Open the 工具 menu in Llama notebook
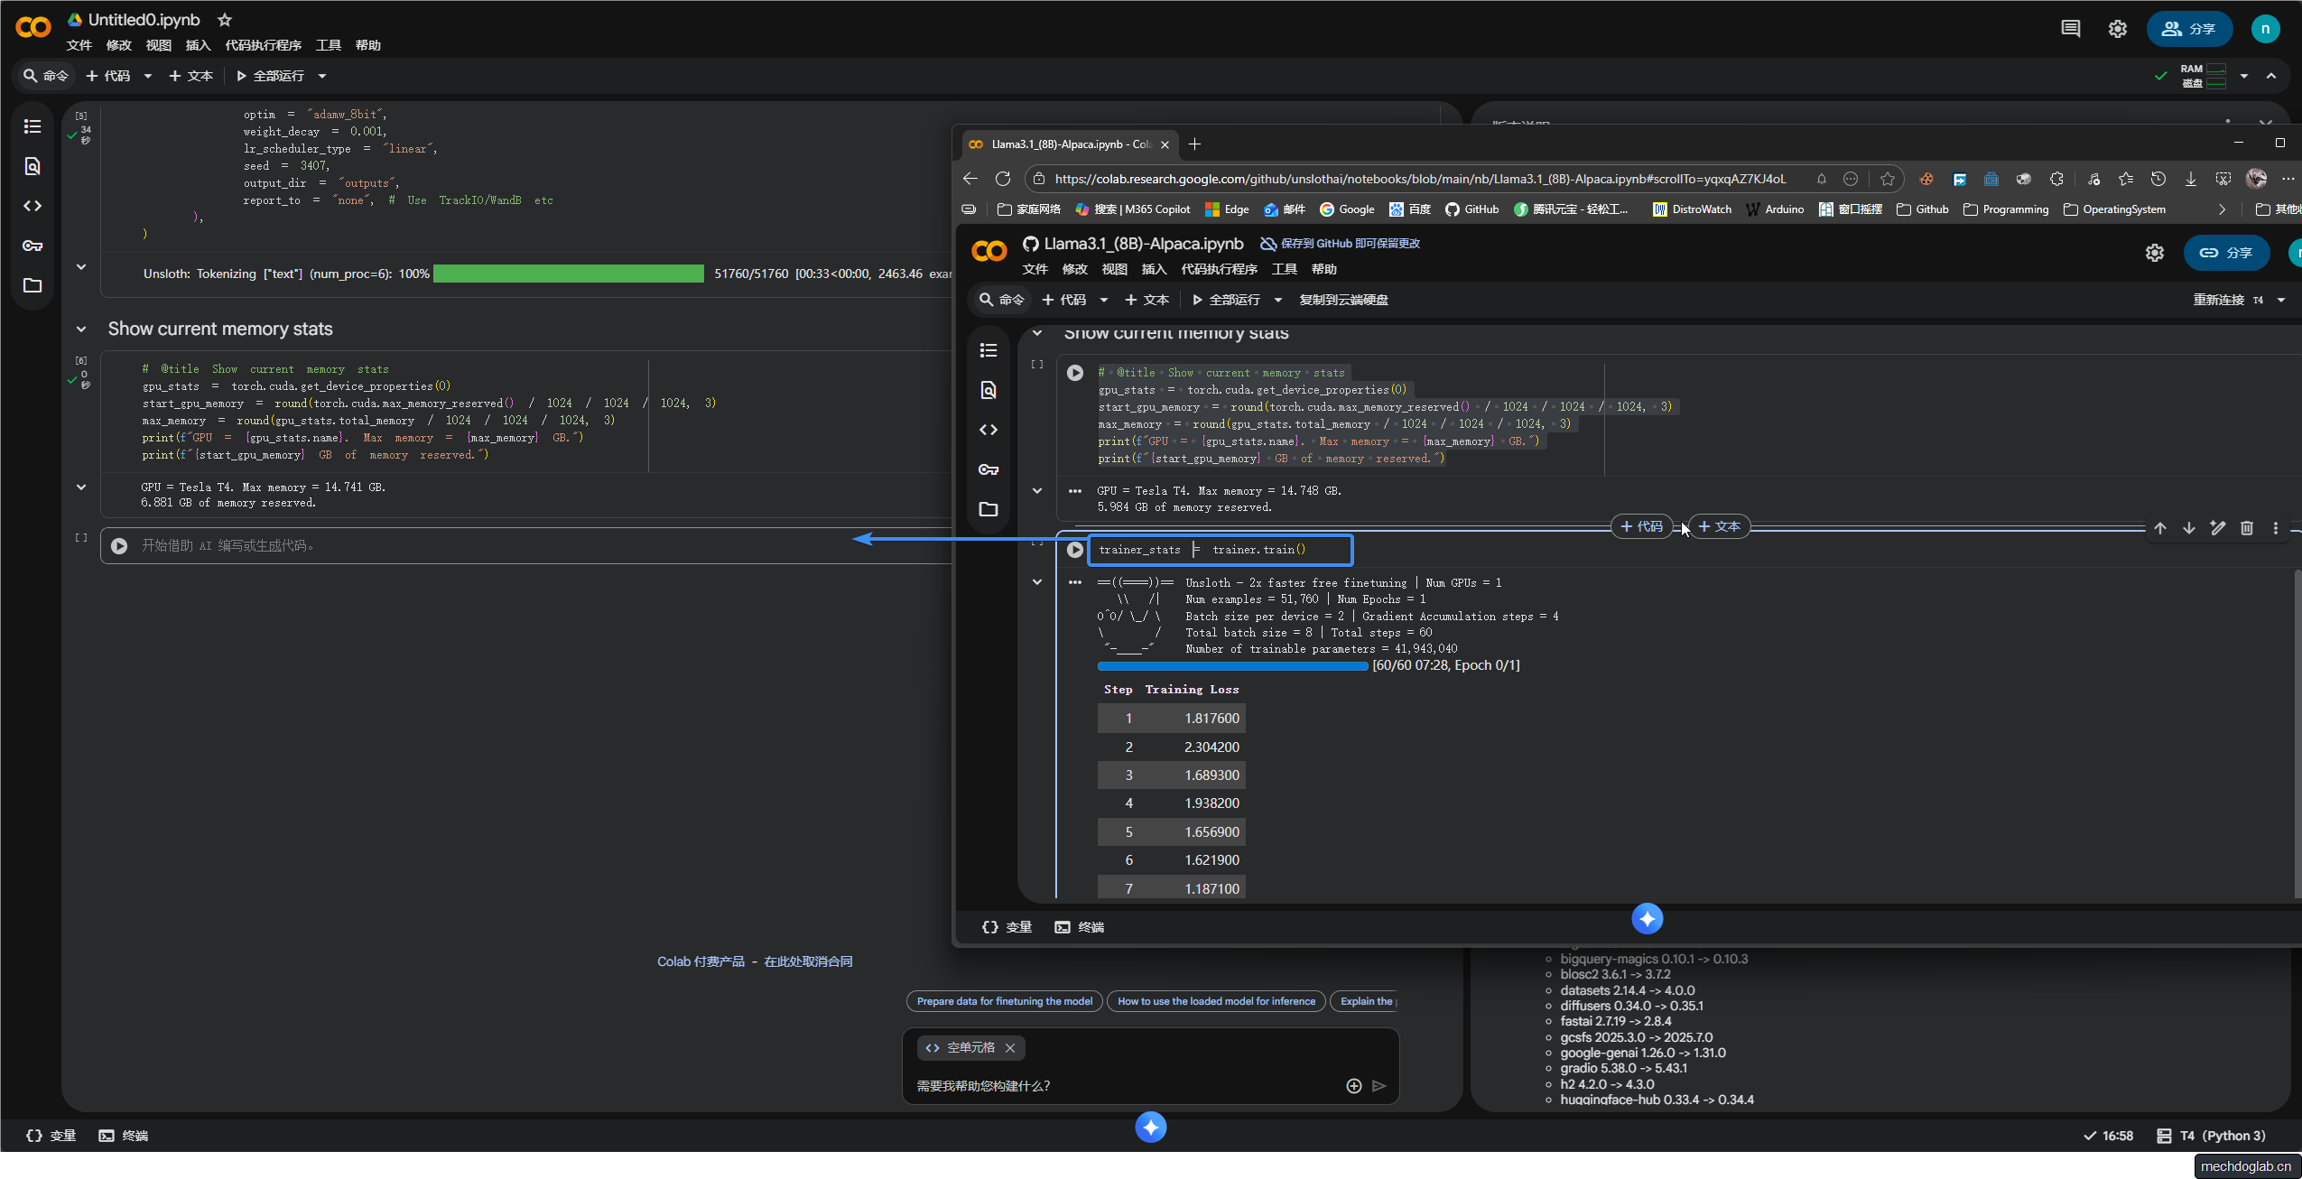 pyautogui.click(x=1284, y=269)
